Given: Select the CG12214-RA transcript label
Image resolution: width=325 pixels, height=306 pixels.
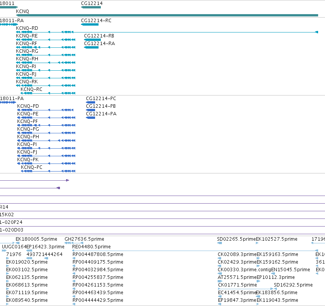Looking at the screenshot, I should [x=100, y=44].
